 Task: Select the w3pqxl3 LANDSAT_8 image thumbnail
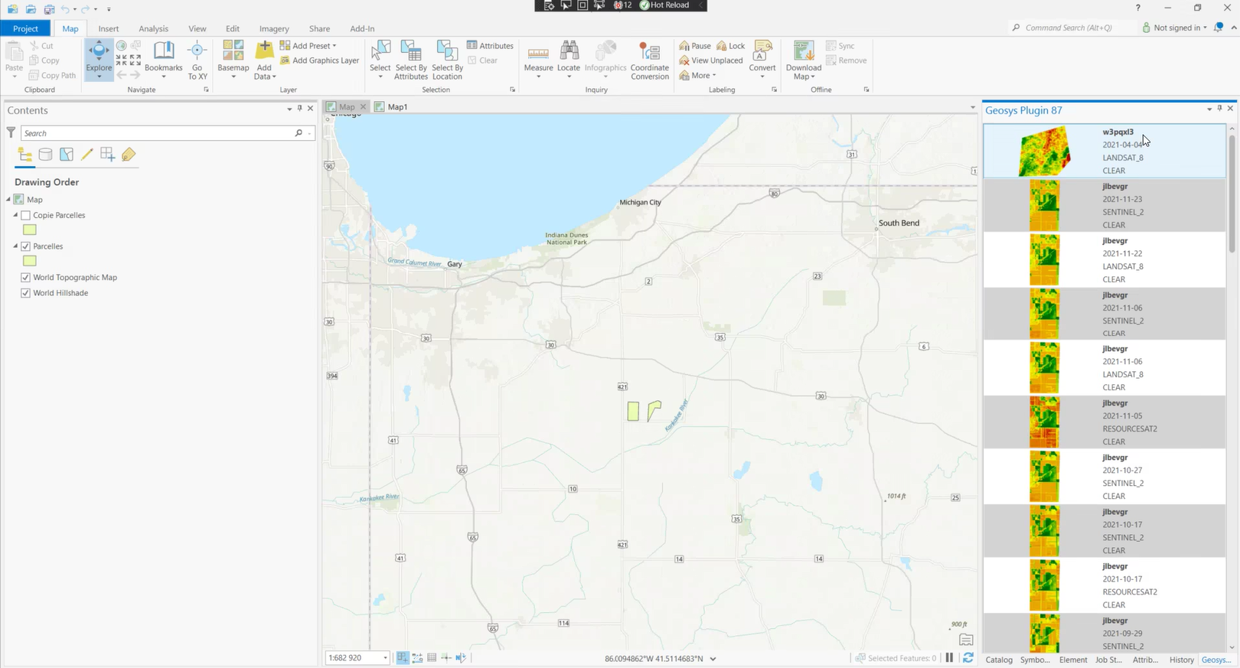[1044, 152]
